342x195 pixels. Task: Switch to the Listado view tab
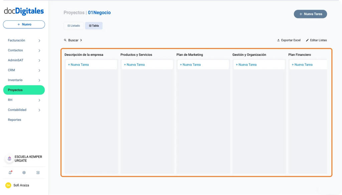73,25
